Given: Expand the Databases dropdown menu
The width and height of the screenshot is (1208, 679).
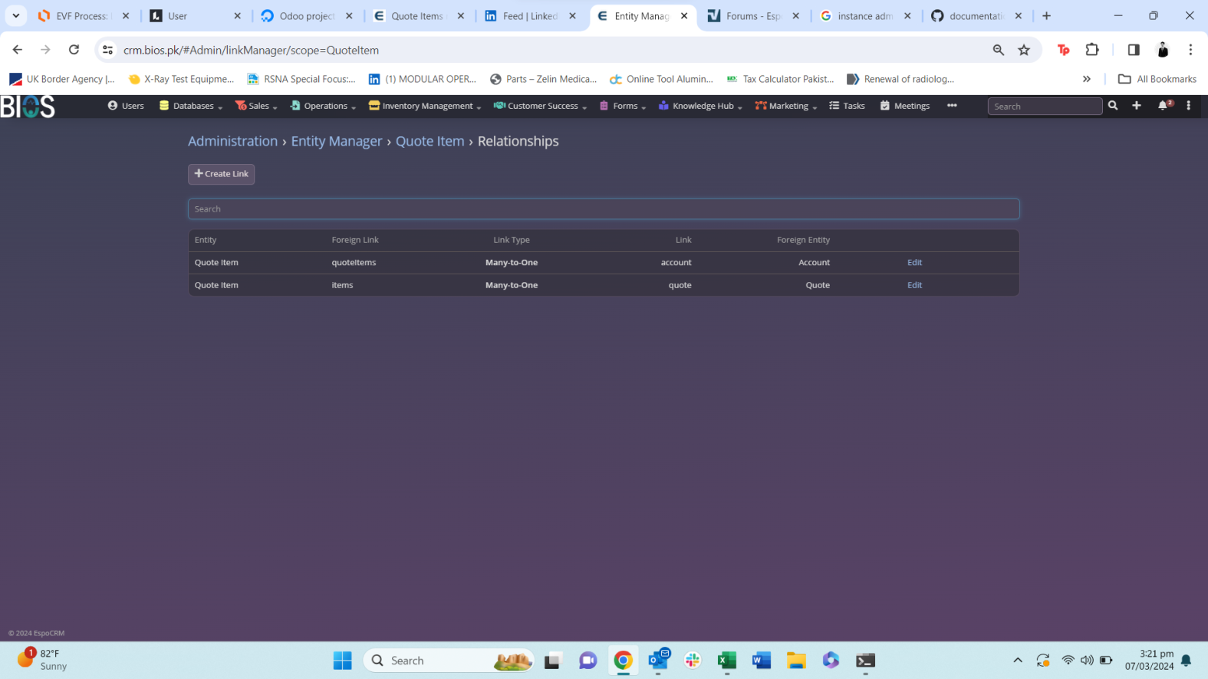Looking at the screenshot, I should (x=191, y=106).
